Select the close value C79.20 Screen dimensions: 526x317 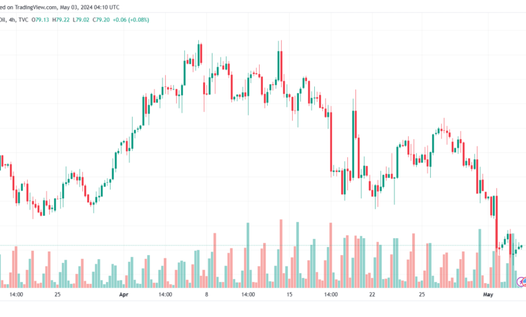(101, 20)
